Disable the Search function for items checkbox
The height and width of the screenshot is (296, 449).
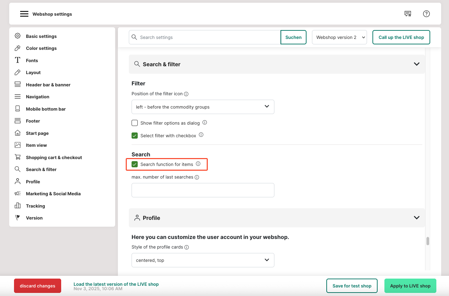point(135,164)
